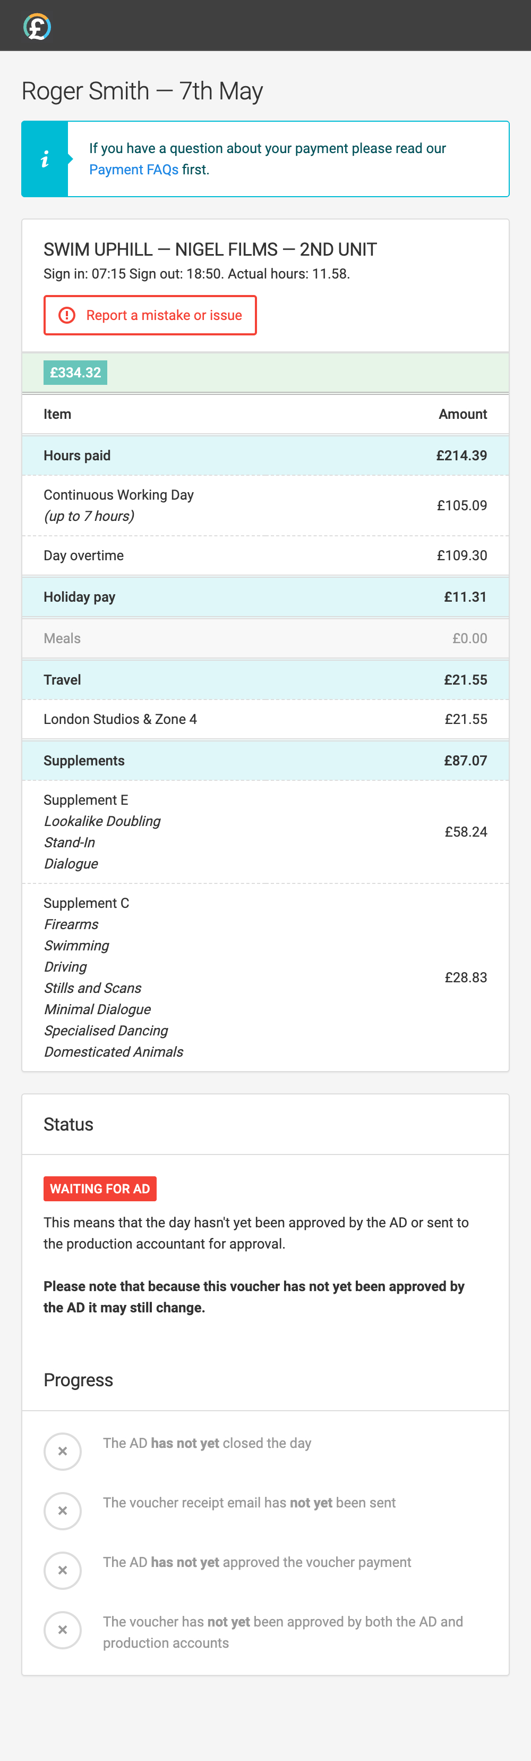Click the £334.32 total badge
Screen dimensions: 531x1761
(x=75, y=372)
